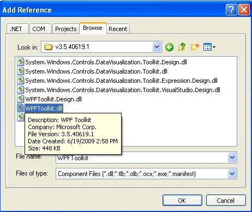Click icon of selected WPFToolkit.dll file
The height and width of the screenshot is (212, 252).
[21, 108]
